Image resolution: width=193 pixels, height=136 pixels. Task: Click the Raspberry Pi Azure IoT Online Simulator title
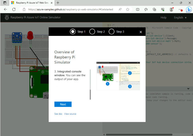coord(35,17)
